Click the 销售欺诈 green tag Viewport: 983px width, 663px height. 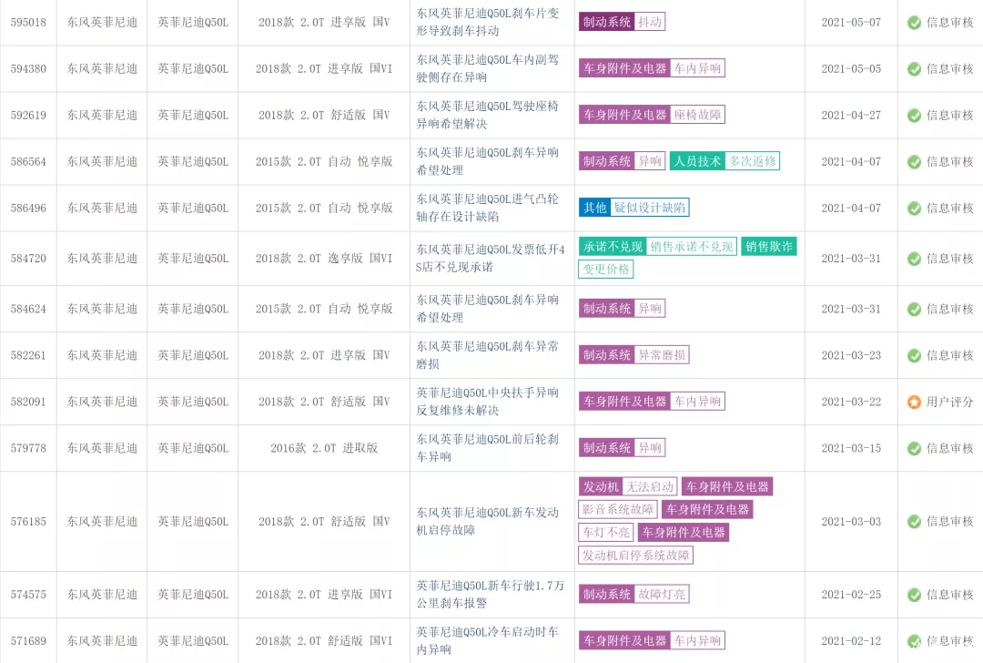coord(768,247)
